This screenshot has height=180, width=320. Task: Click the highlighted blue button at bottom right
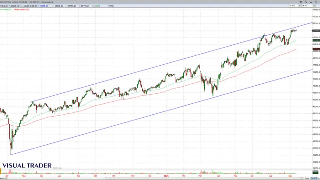[x=314, y=178]
